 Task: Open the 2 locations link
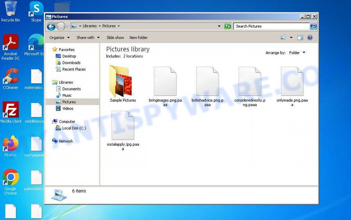(133, 56)
